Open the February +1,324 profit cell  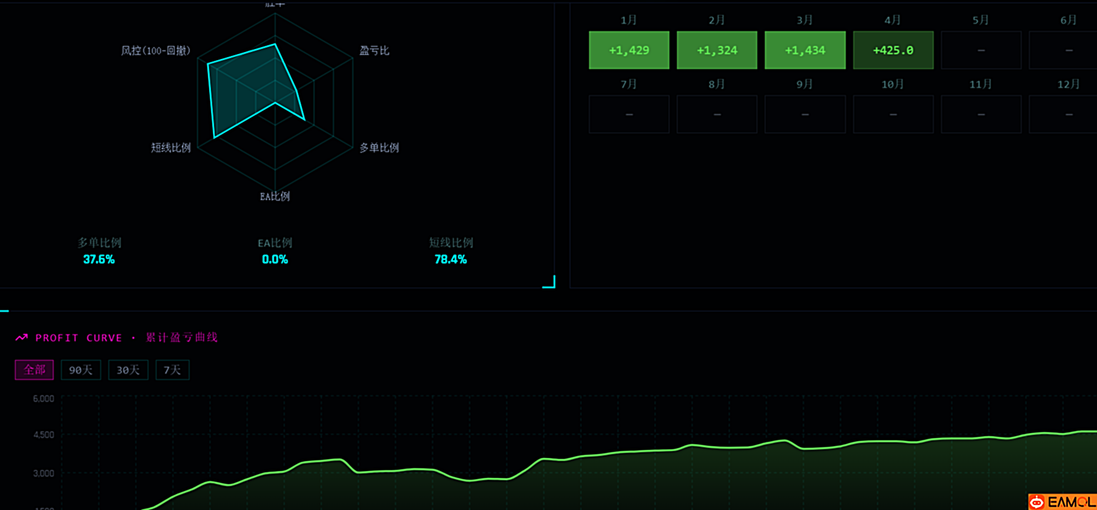[x=717, y=50]
